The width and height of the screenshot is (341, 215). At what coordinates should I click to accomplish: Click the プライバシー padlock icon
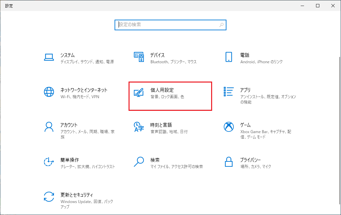pos(228,162)
